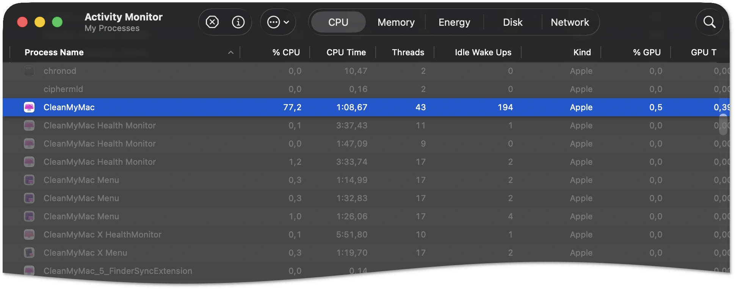Select CleanMyMac Menu name in row with CPU time 1:14,99
The width and height of the screenshot is (735, 289).
coord(81,180)
